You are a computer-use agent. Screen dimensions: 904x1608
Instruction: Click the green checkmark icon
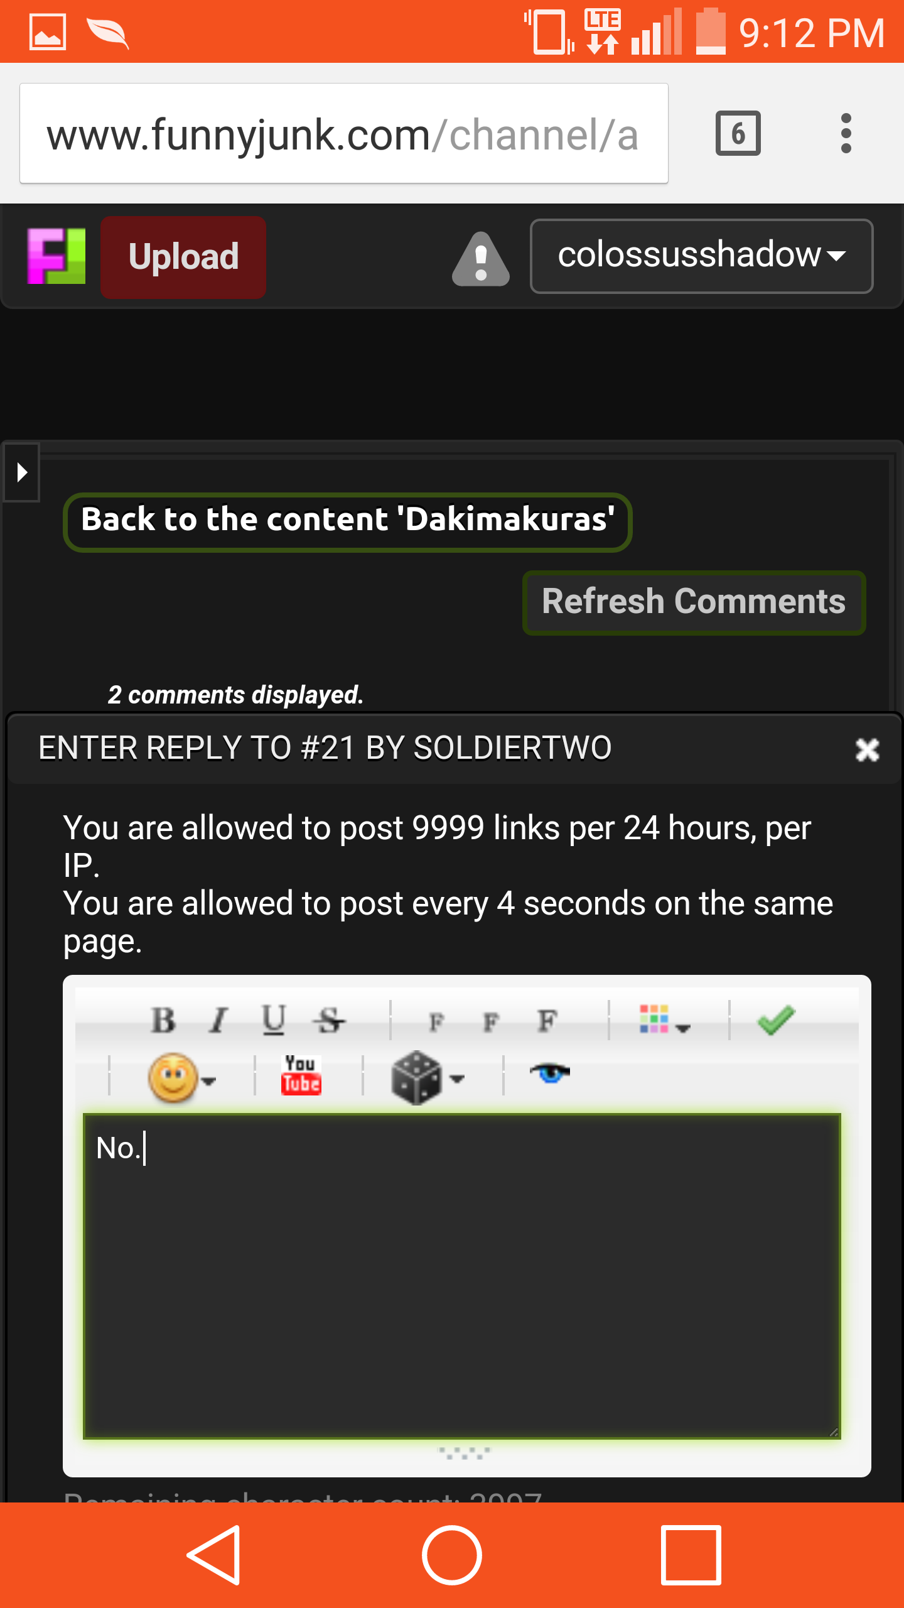(776, 1020)
